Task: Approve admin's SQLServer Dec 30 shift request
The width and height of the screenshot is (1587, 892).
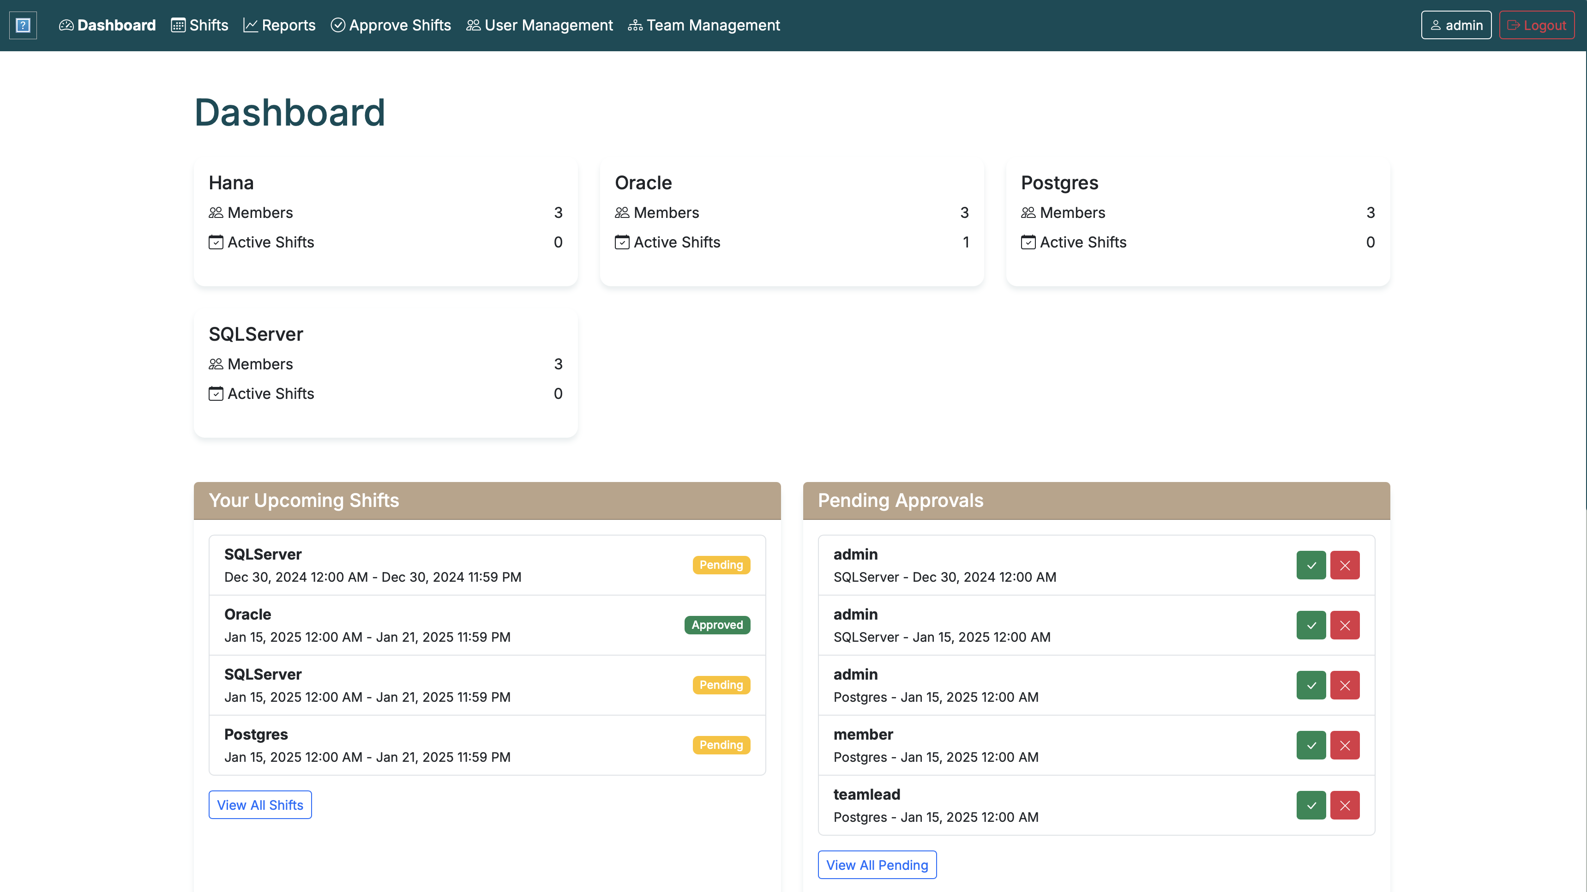Action: pos(1311,565)
